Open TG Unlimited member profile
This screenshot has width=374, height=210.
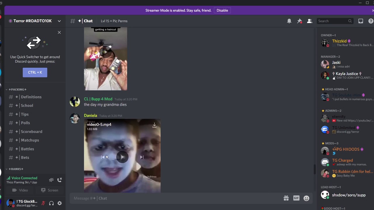[347, 129]
